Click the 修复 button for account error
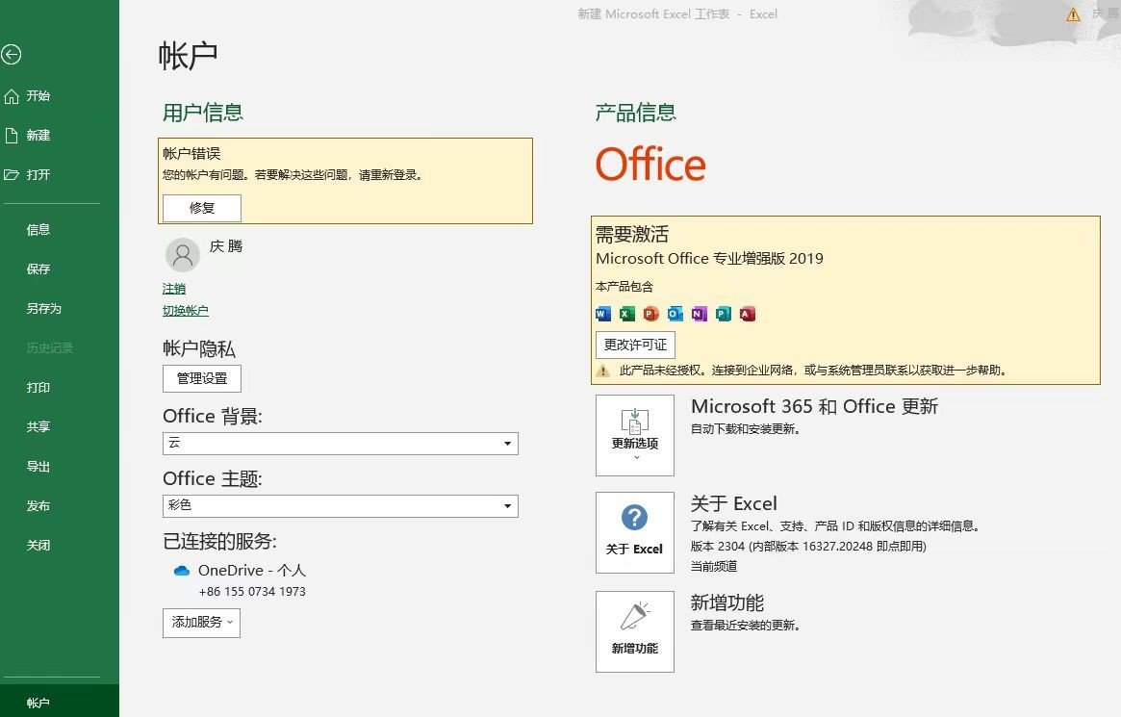Image resolution: width=1121 pixels, height=717 pixels. click(x=201, y=207)
